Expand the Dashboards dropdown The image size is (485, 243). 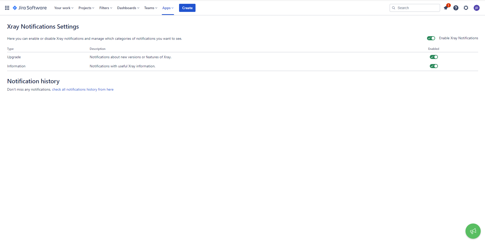128,8
